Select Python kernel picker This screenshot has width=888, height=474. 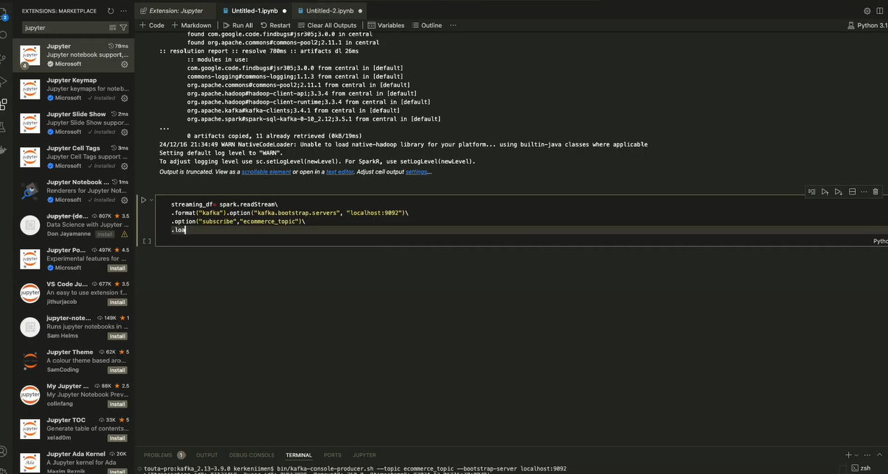coord(867,25)
